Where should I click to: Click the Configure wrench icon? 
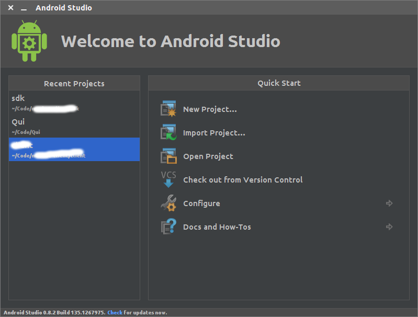(168, 203)
